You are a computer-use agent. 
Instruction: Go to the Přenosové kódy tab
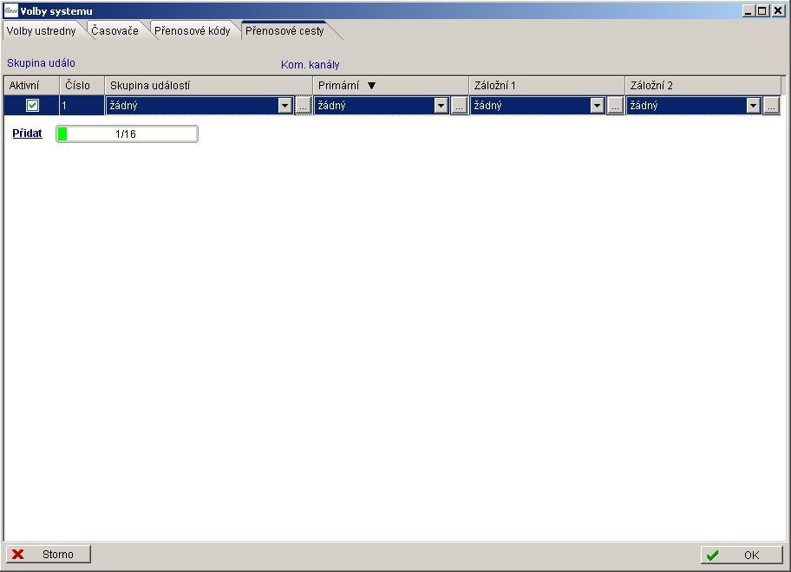192,31
